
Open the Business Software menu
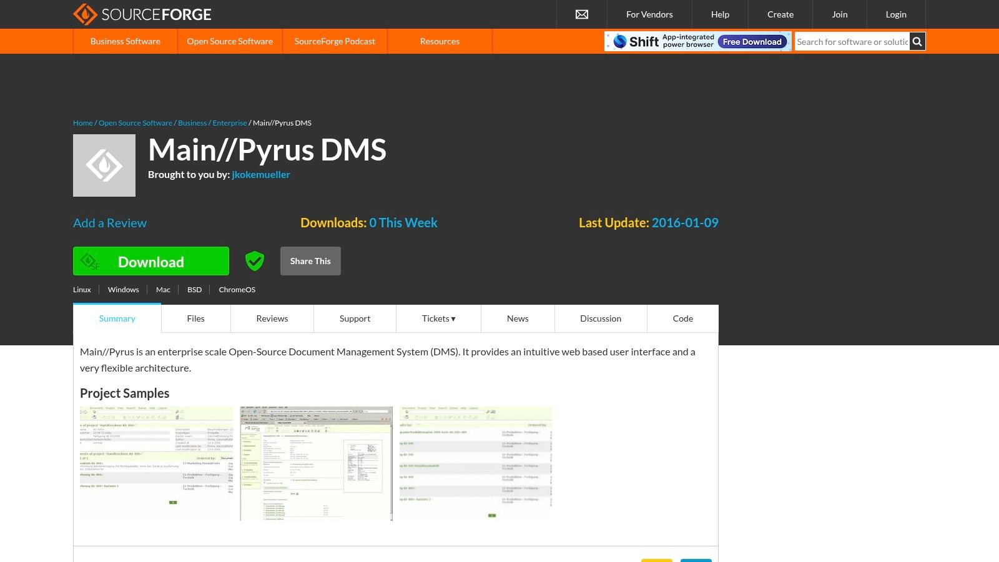pyautogui.click(x=125, y=41)
